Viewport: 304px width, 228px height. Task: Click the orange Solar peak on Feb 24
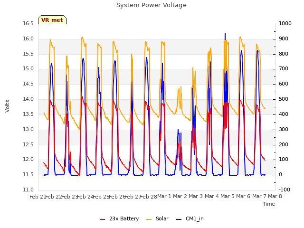(x=83, y=37)
